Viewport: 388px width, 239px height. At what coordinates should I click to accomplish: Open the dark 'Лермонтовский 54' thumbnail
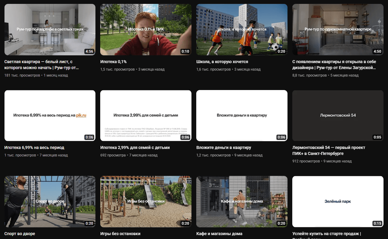pyautogui.click(x=338, y=115)
